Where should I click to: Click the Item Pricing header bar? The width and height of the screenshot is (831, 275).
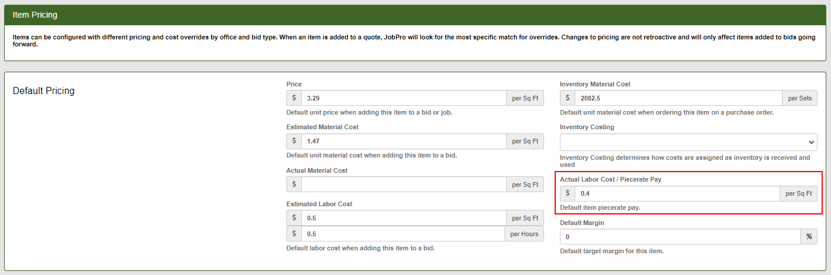point(415,15)
